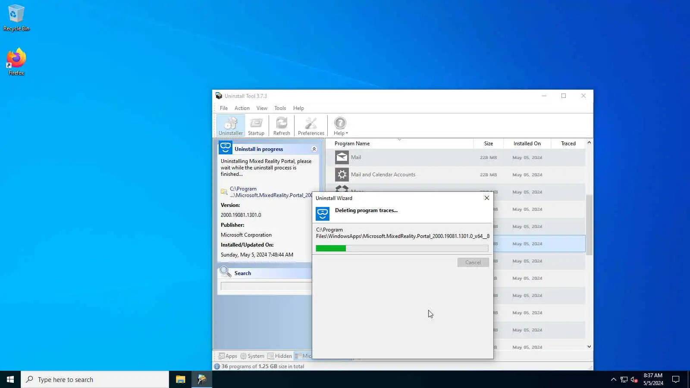This screenshot has height=388, width=690.
Task: Click the program folder icon beside C:\Program path
Action: [x=224, y=192]
